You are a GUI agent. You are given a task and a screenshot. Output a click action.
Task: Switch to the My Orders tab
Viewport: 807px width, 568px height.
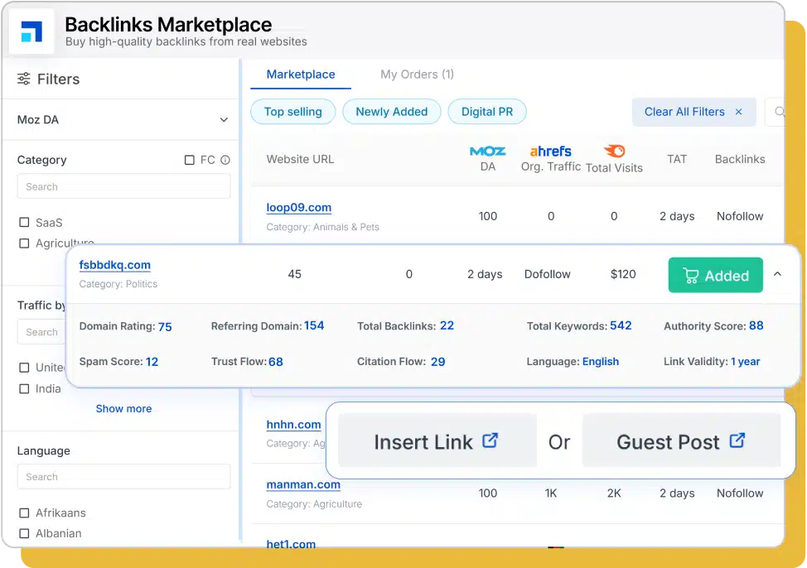coord(417,75)
